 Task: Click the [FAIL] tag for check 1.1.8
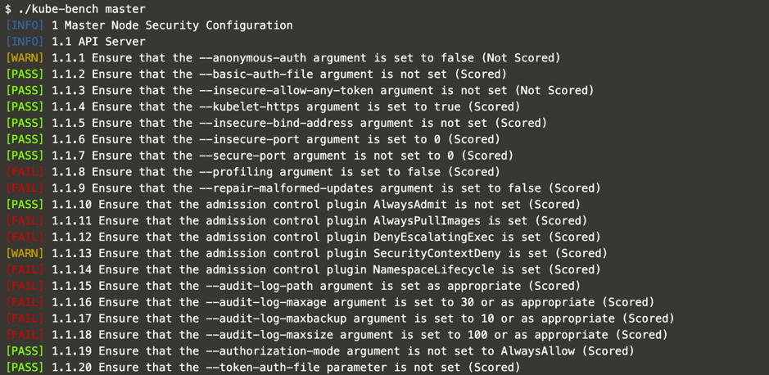(x=25, y=172)
